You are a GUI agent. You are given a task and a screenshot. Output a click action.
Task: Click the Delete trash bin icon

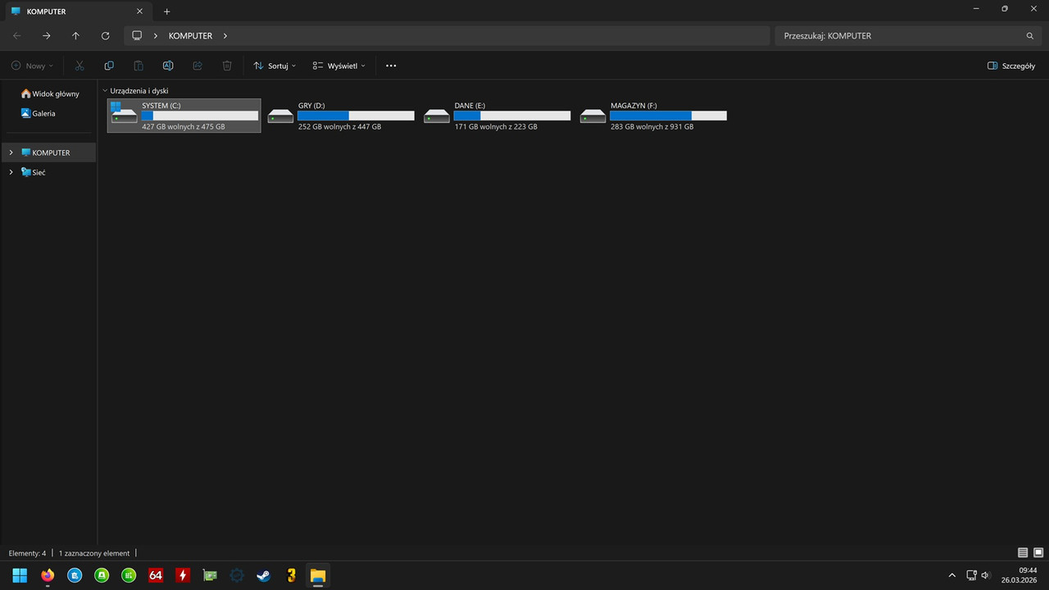click(227, 66)
